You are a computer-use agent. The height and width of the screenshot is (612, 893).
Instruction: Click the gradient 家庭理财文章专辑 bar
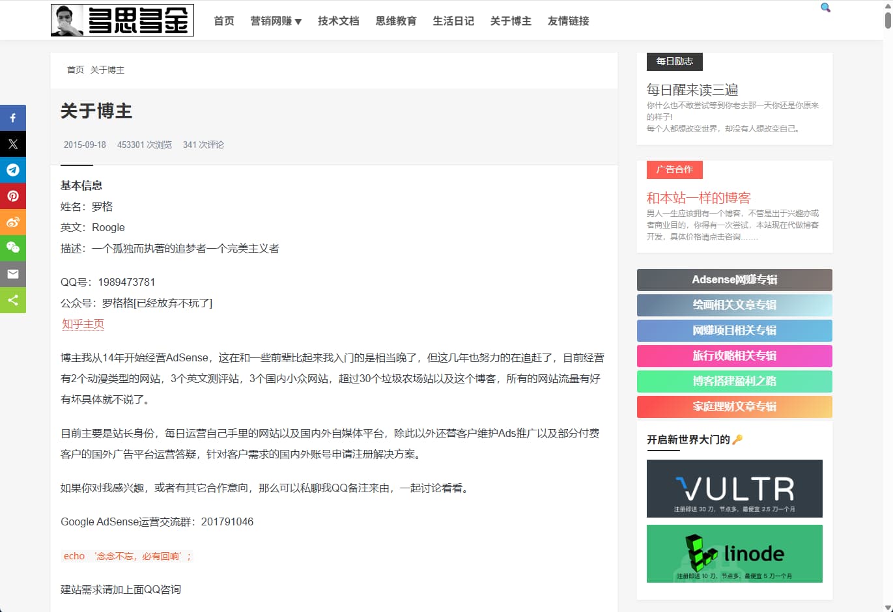tap(734, 406)
